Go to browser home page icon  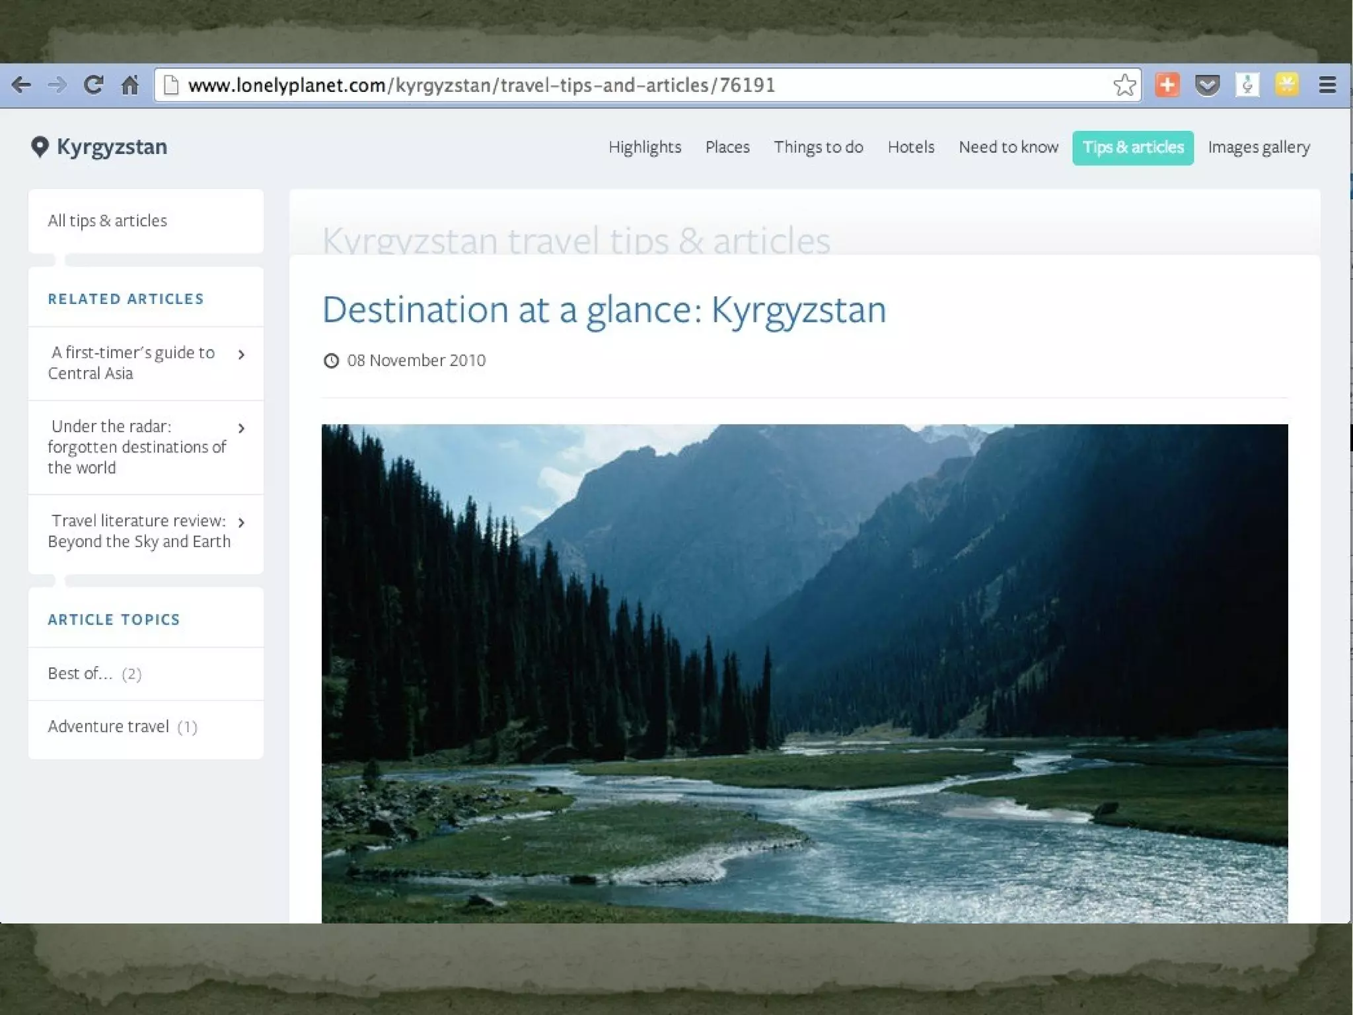click(130, 85)
